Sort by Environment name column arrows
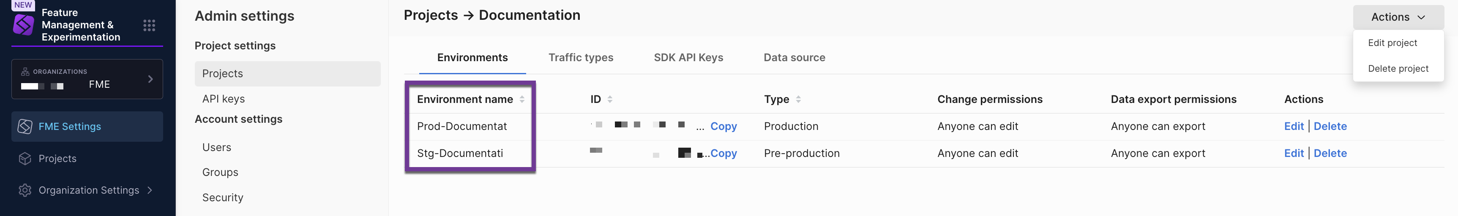This screenshot has width=1458, height=216. click(522, 100)
